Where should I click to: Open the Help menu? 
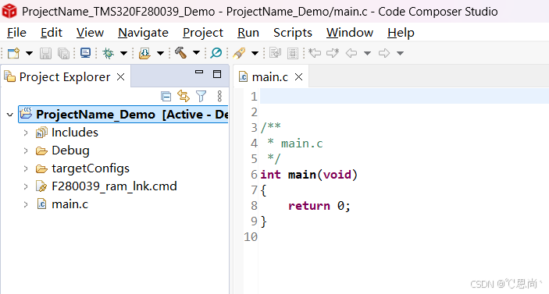click(x=401, y=33)
